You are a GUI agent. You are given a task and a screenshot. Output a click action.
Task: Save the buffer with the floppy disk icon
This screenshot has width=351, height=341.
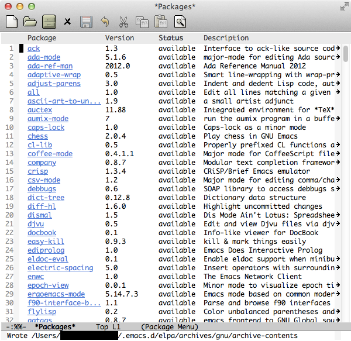click(x=86, y=22)
